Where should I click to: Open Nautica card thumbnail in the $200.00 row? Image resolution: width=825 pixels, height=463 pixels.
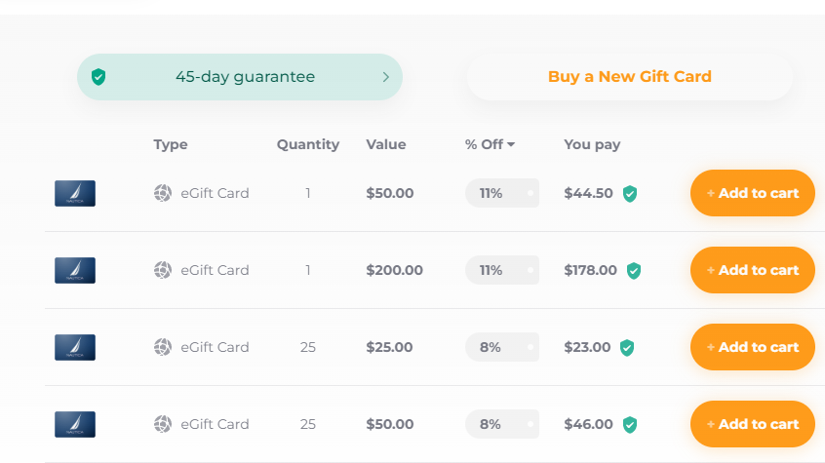point(75,270)
